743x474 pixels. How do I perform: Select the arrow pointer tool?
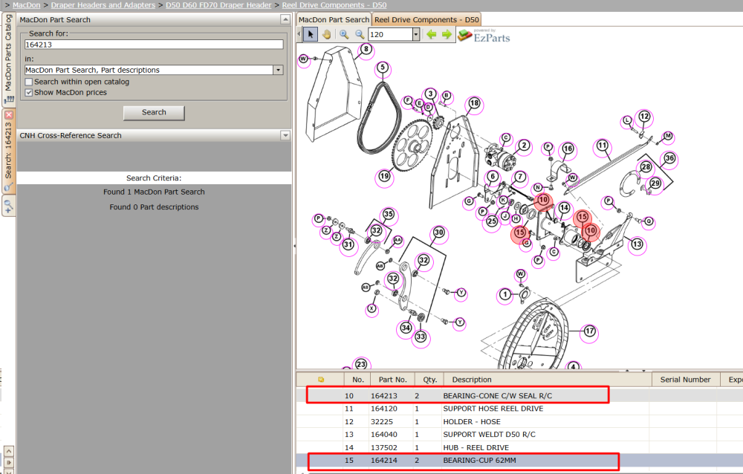(x=311, y=34)
